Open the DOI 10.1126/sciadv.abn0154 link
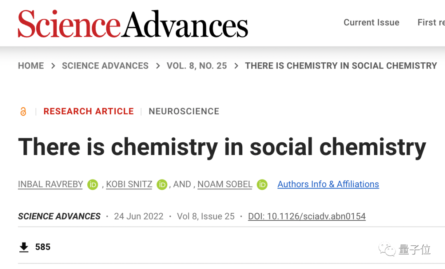Screen dimensions: 445x269 point(307,216)
